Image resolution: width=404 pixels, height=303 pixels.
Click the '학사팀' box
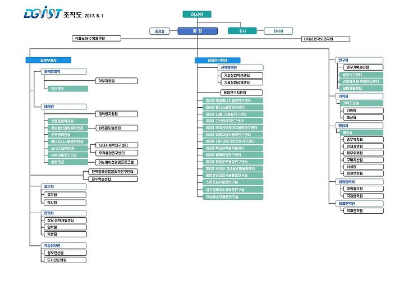click(65, 203)
